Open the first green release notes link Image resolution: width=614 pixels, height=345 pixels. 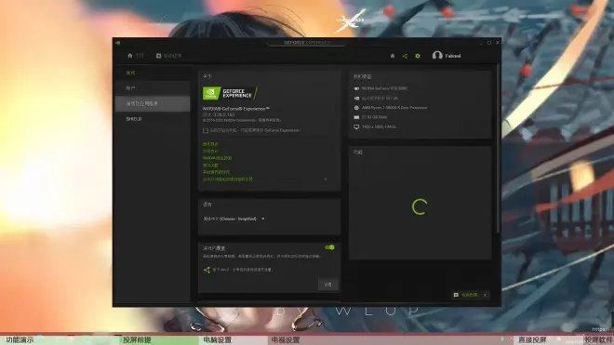pos(210,144)
